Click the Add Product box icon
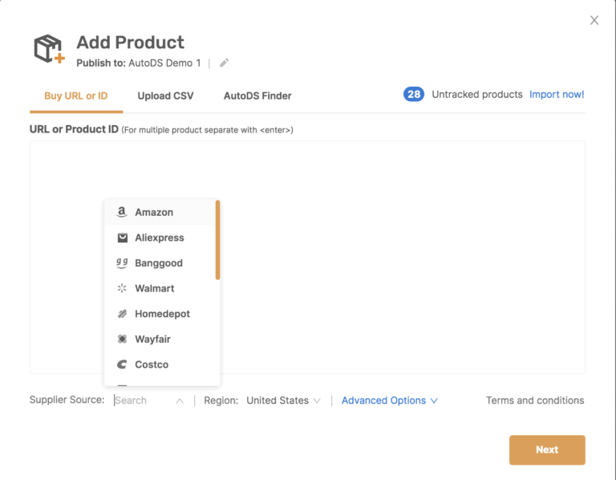Image resolution: width=616 pixels, height=480 pixels. [x=49, y=49]
